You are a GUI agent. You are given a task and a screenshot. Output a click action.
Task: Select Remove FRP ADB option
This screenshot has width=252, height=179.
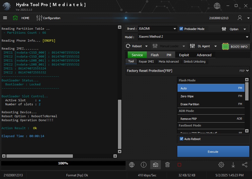click(x=211, y=119)
